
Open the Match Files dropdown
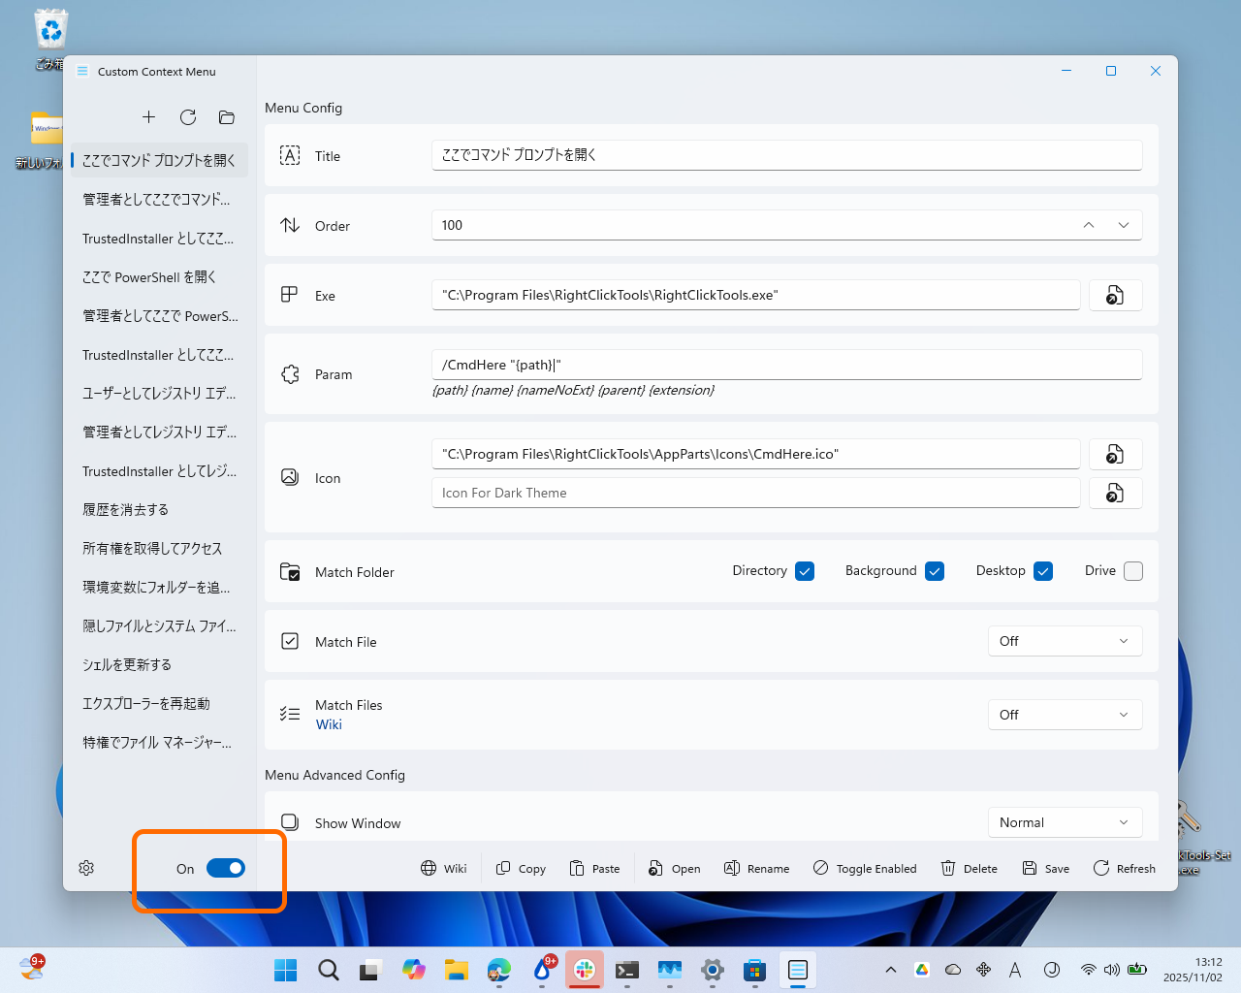(x=1065, y=715)
